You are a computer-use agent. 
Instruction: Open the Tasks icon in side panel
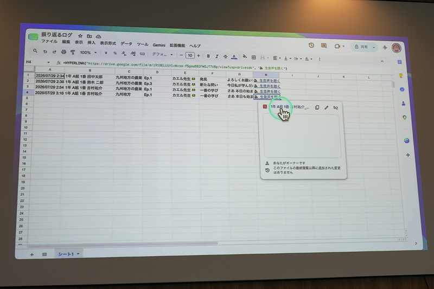tap(402, 89)
